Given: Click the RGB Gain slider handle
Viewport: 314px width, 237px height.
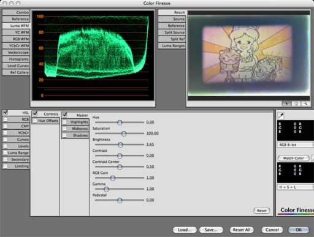Looking at the screenshot, I should point(113,178).
